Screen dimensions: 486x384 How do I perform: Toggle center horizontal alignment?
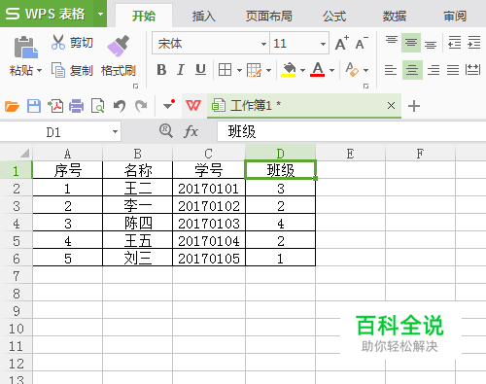pyautogui.click(x=412, y=70)
